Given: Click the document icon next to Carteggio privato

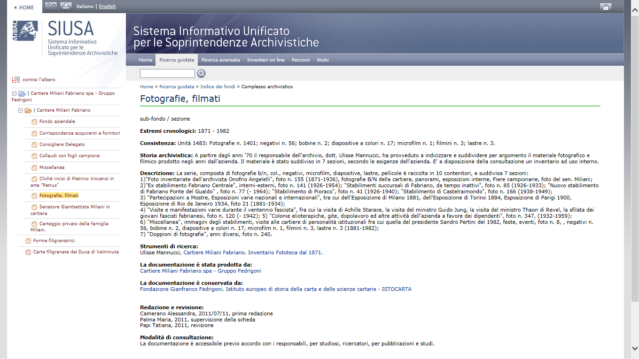Looking at the screenshot, I should point(34,224).
